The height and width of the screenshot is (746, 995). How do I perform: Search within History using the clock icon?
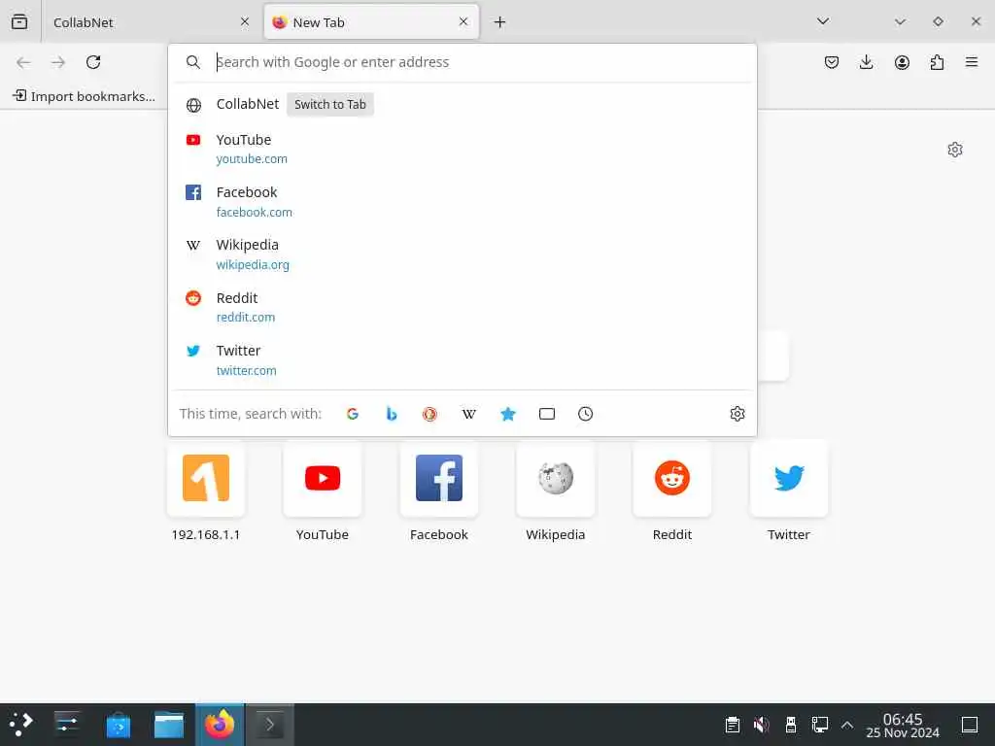586,414
